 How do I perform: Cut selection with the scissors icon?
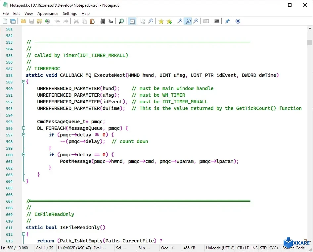[x=76, y=21]
